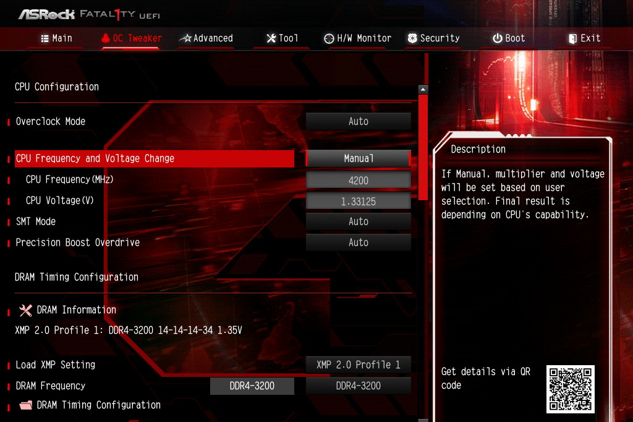This screenshot has width=633, height=422.
Task: Switch to the OC Tweaker tab
Action: click(x=131, y=38)
